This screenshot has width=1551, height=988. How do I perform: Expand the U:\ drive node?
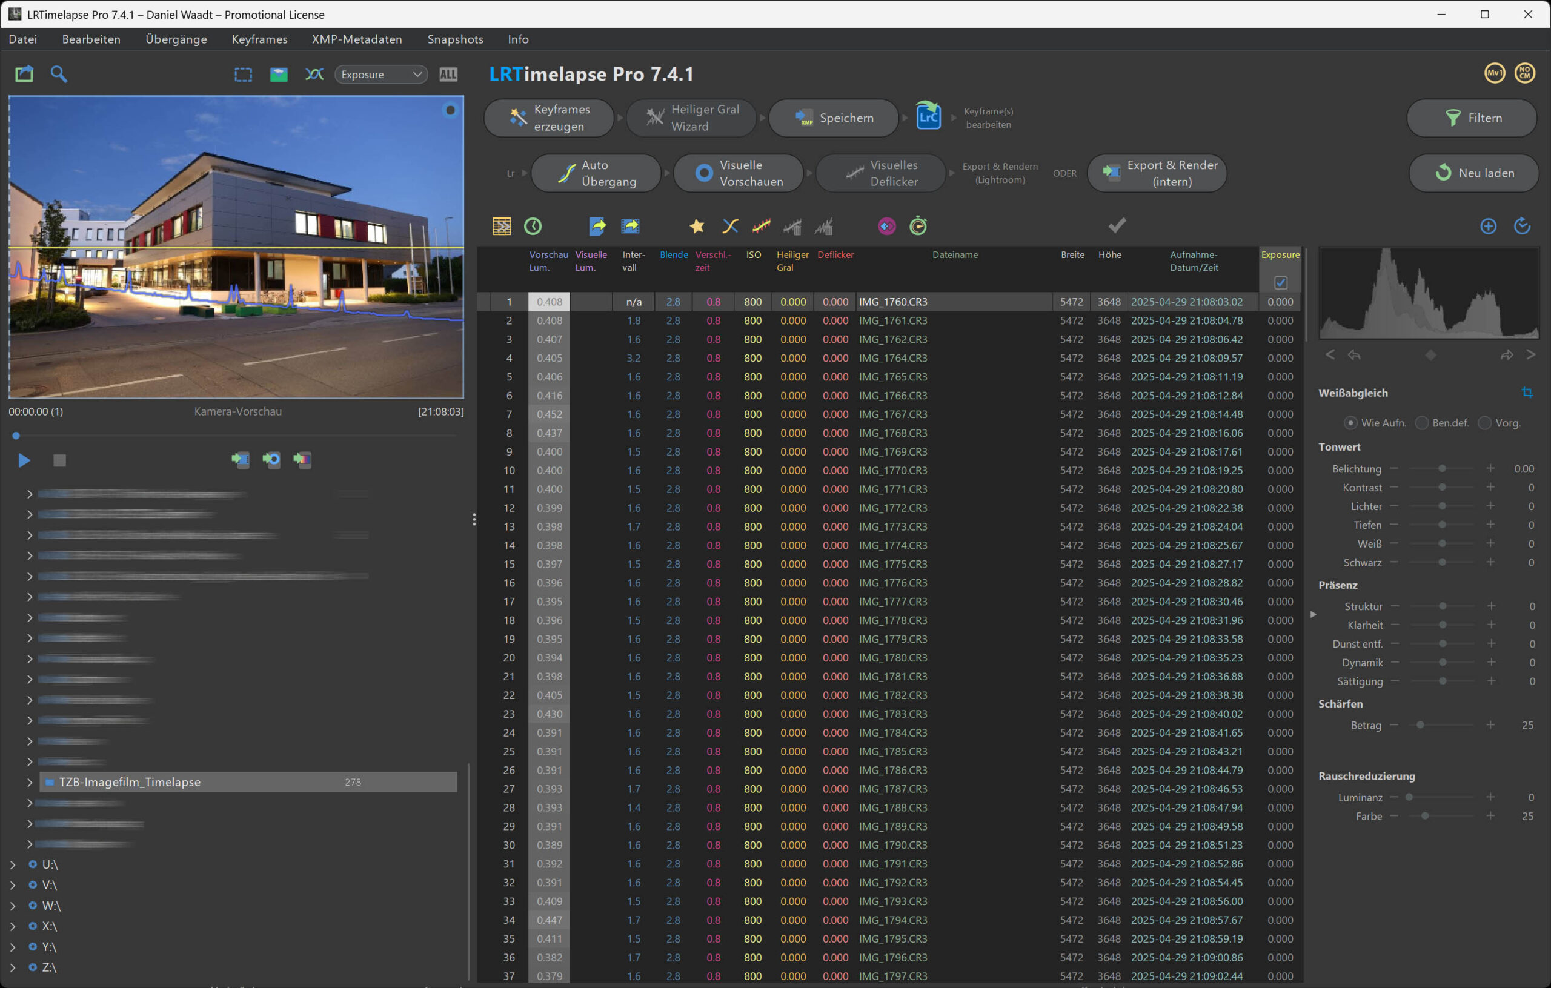12,864
